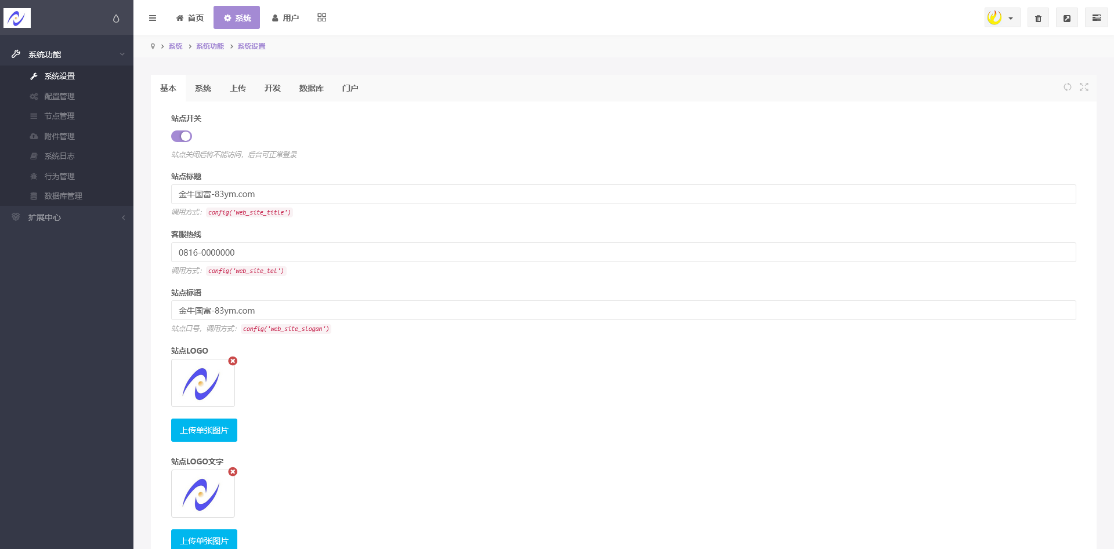Click 系统设置 breadcrumb link
1114x549 pixels.
251,46
